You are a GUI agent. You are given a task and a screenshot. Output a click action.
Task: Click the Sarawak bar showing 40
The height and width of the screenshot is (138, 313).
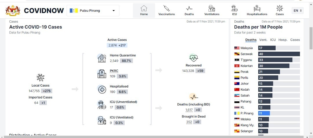point(279,54)
